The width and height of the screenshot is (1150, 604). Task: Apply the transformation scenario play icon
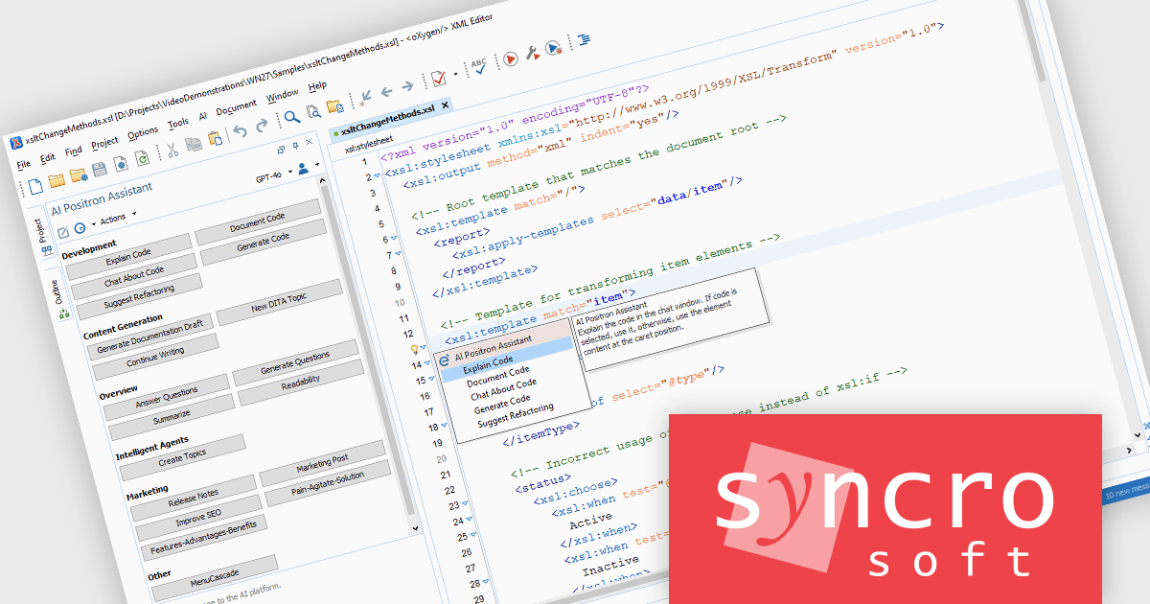pos(511,59)
